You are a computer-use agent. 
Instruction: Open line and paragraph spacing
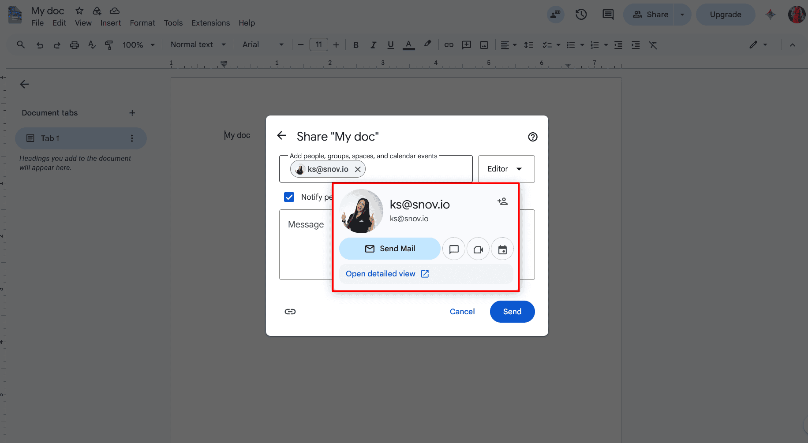[x=529, y=45]
